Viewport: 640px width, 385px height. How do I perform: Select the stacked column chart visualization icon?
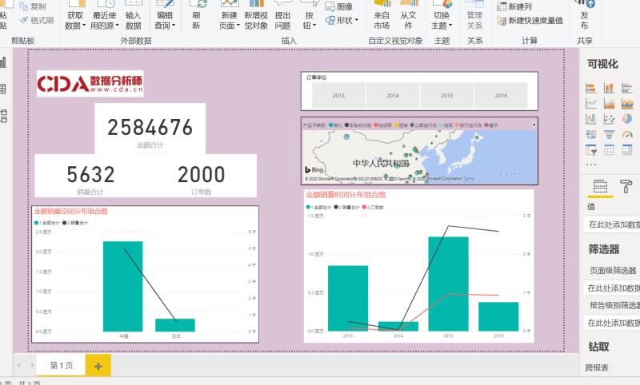click(609, 88)
